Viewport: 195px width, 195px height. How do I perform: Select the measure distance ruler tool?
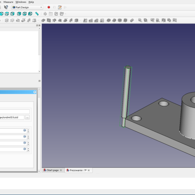click(37, 14)
